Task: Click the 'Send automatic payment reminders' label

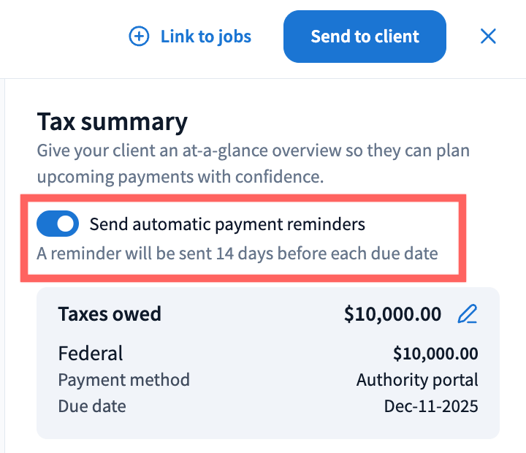Action: coord(226,224)
